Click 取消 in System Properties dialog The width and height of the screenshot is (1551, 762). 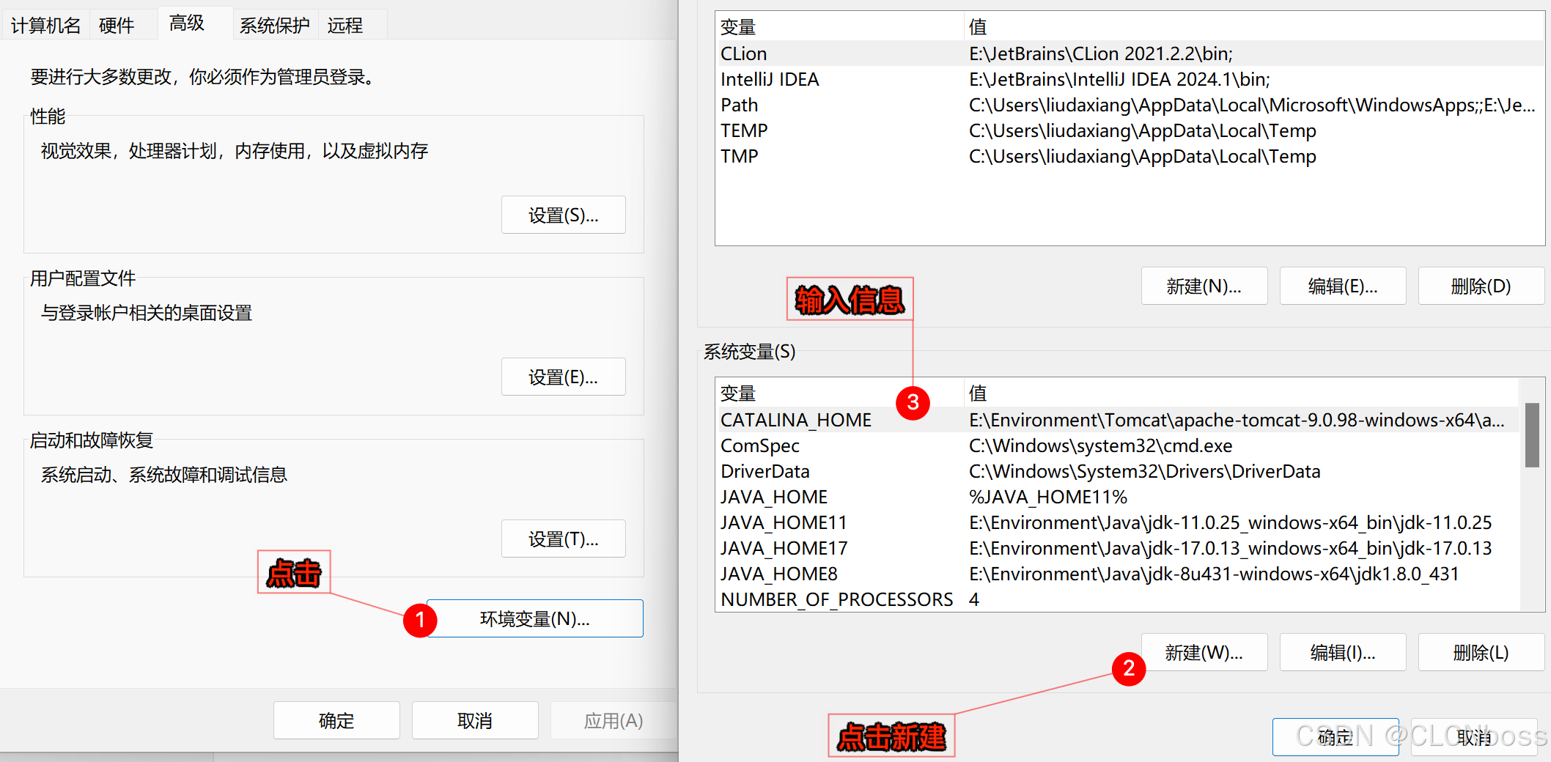click(475, 720)
